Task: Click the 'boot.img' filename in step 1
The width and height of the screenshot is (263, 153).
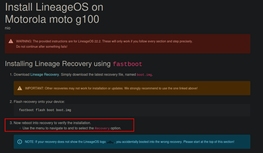Action: (144, 75)
